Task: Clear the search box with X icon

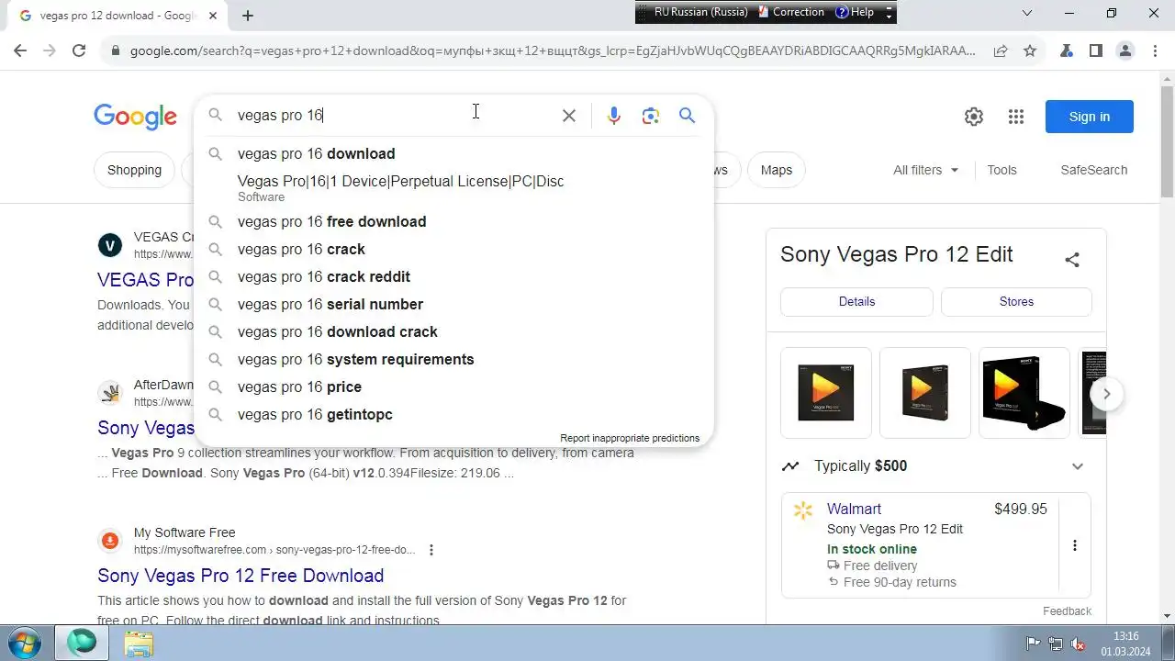Action: [x=569, y=116]
